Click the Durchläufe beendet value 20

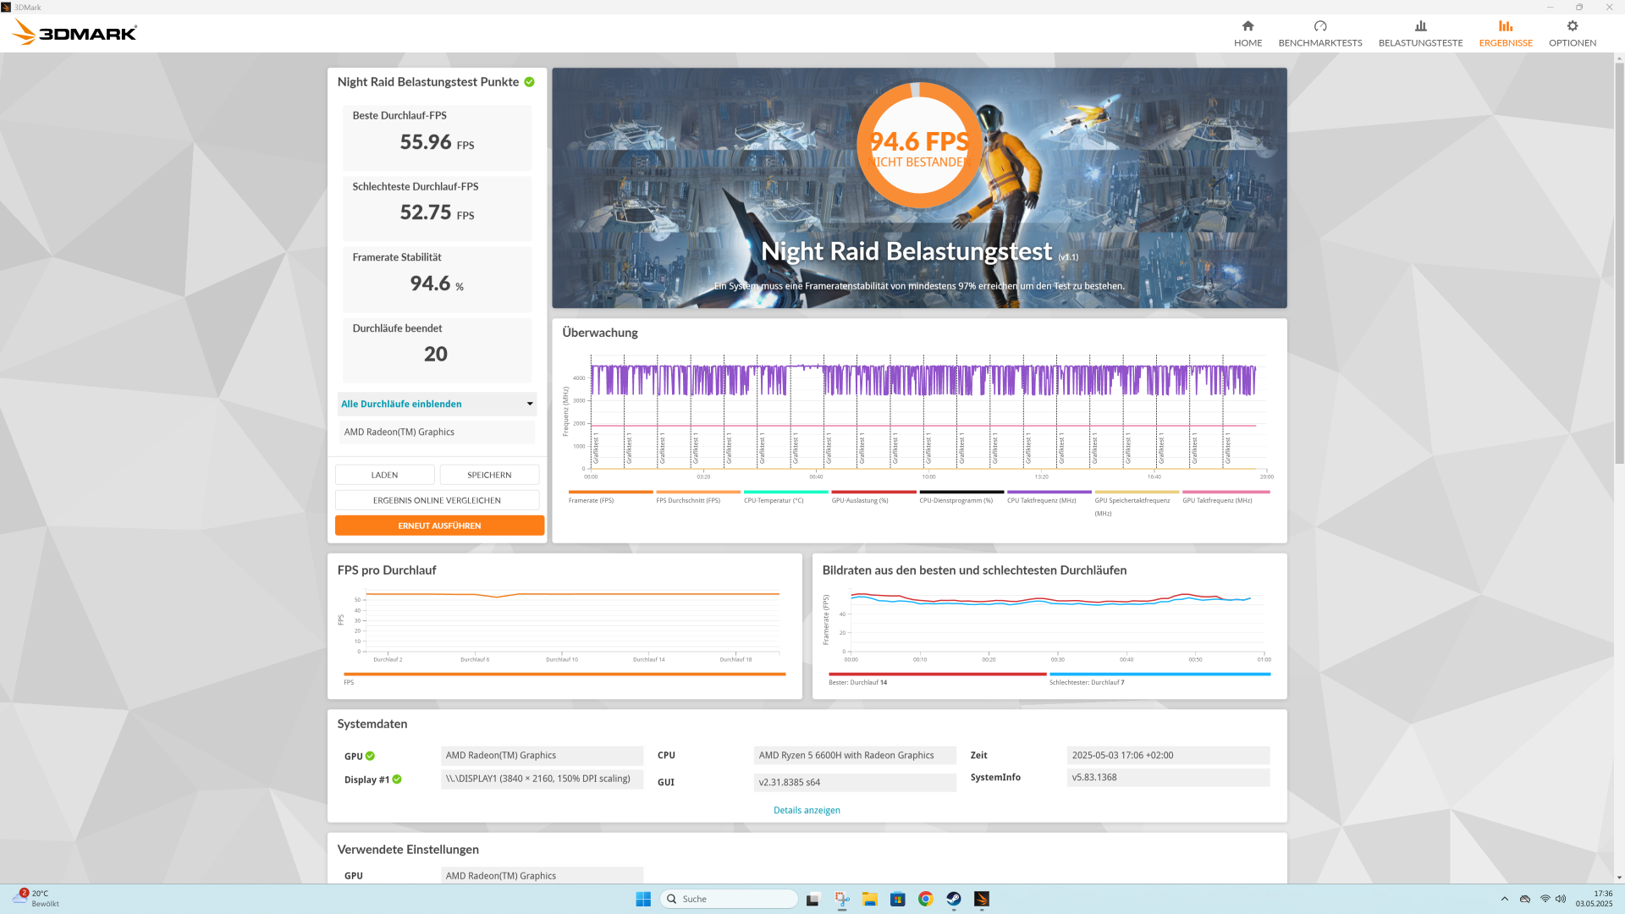[436, 354]
